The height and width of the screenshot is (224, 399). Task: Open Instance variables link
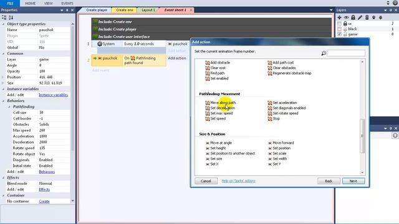click(x=53, y=95)
